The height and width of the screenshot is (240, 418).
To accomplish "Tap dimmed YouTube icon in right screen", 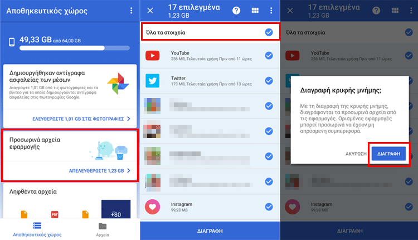I will click(x=293, y=55).
